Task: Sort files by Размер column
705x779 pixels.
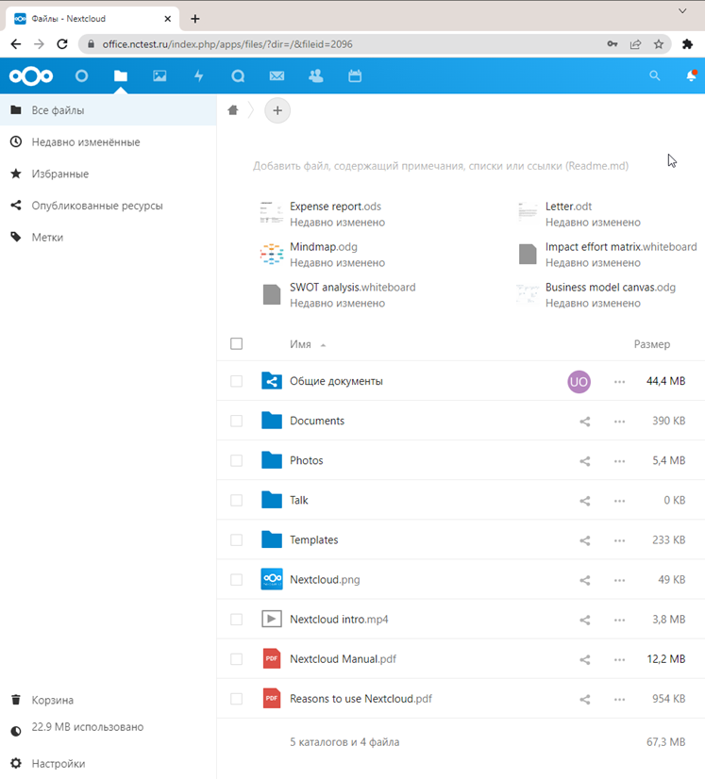Action: (x=652, y=344)
